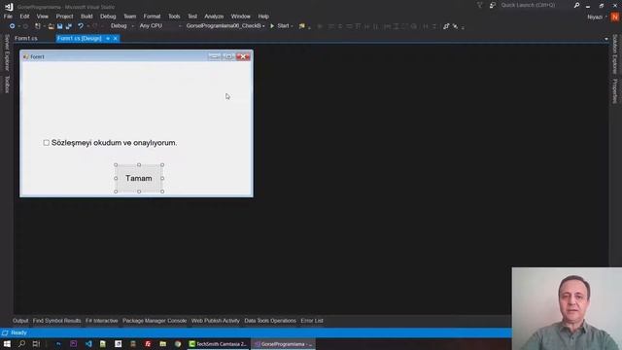Open the Debug menu
This screenshot has height=350, width=622.
(108, 17)
